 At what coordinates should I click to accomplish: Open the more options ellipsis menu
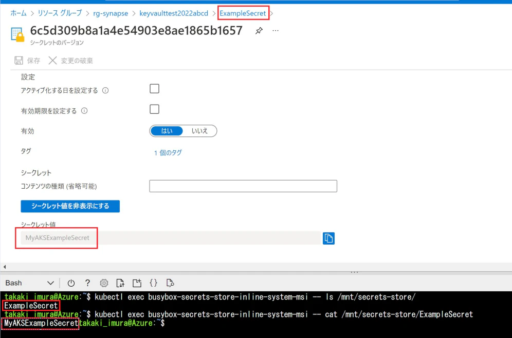tap(275, 31)
